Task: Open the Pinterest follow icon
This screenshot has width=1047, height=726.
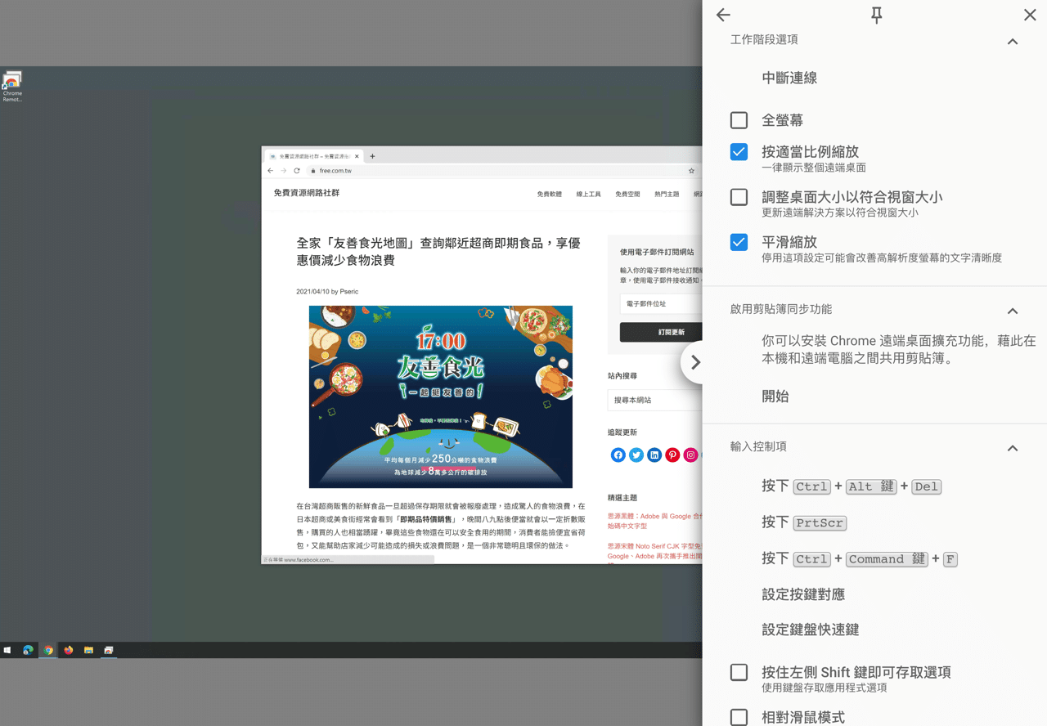Action: (x=672, y=455)
